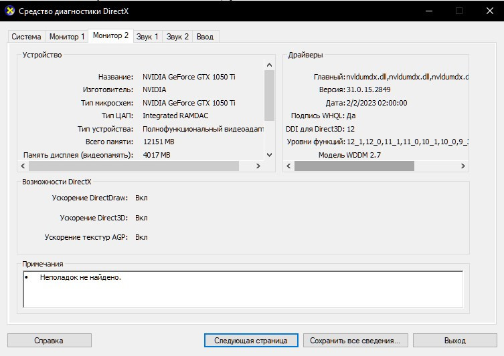This screenshot has width=504, height=356.
Task: Click right arrow of Устройство horizontal scrollbar
Action: pyautogui.click(x=259, y=166)
